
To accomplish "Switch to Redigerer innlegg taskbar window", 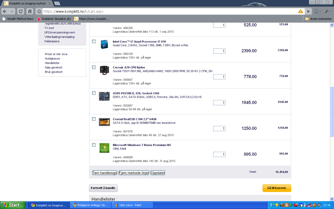I will 90,205.
